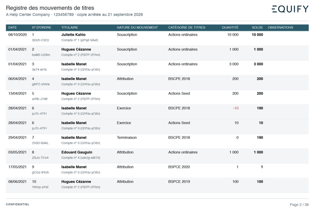Click 'Exercice' in the Actions Seed row
Screen dimensions: 322x209
point(124,123)
